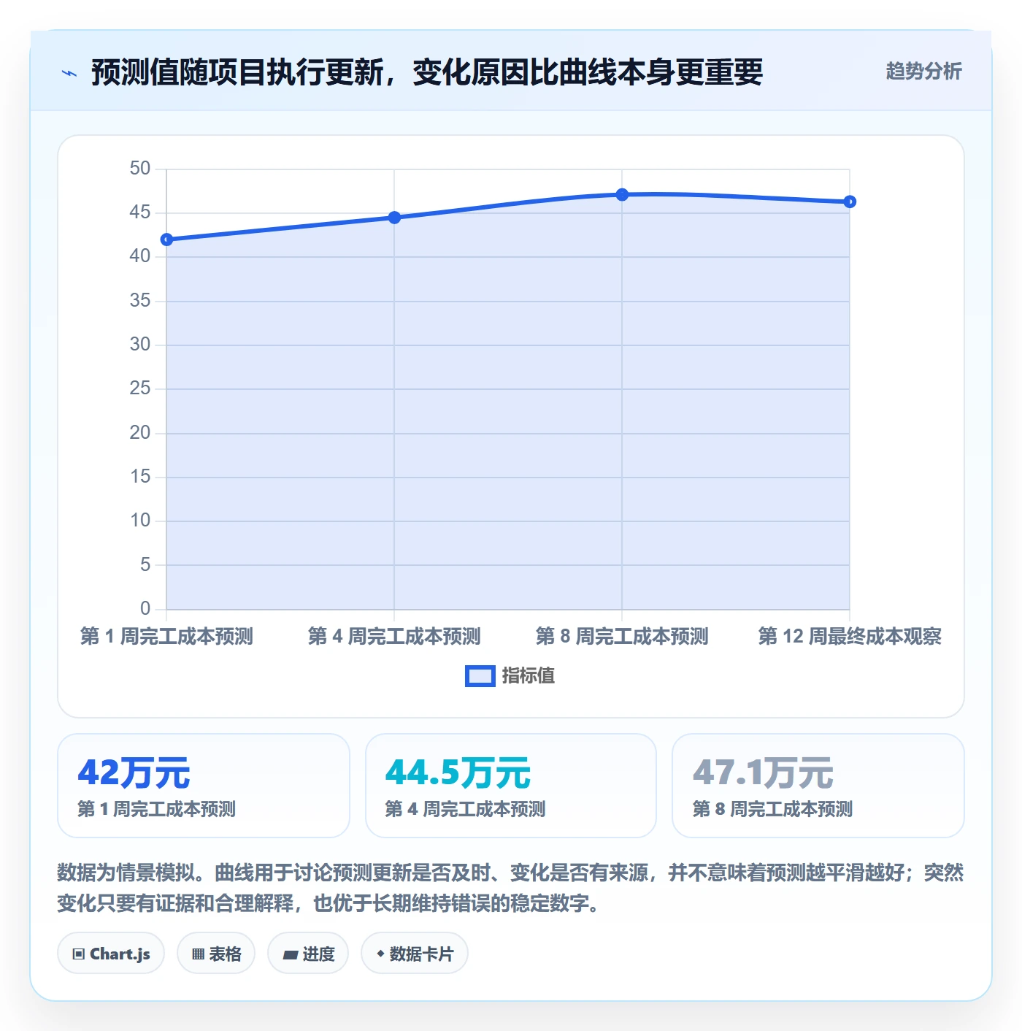Click the 第 1 周完工成本预测 axis label
This screenshot has height=1031, width=1022.
click(166, 636)
